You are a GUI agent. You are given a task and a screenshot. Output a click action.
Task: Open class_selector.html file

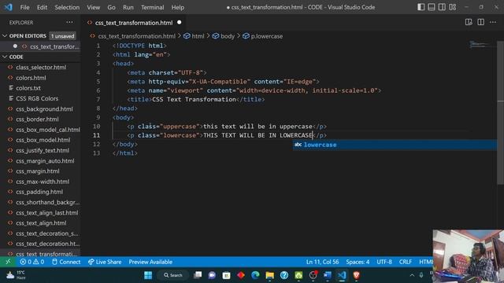[41, 68]
